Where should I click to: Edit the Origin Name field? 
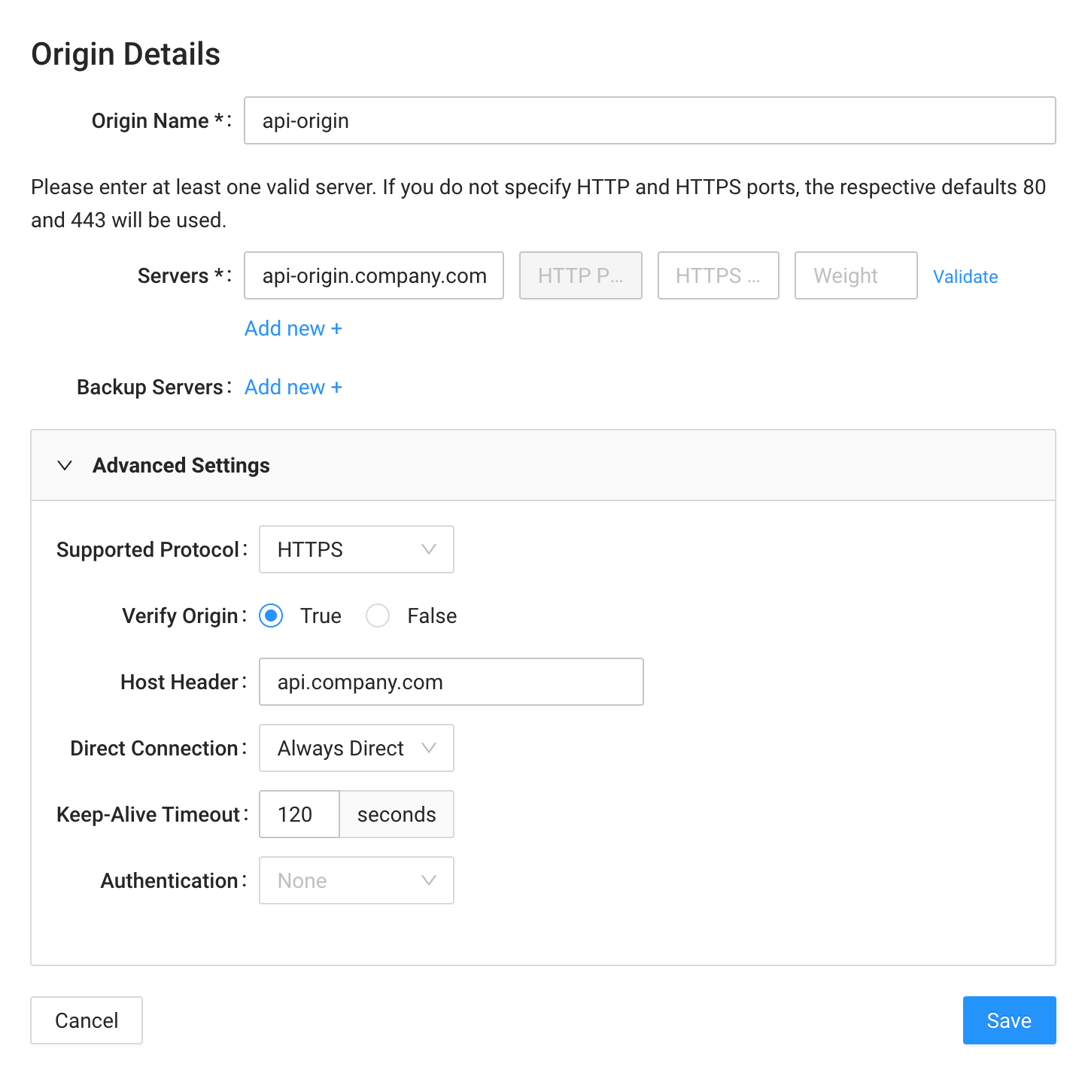650,120
